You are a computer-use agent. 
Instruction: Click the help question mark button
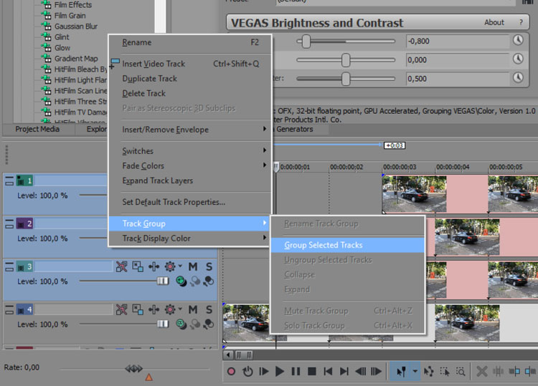click(521, 23)
